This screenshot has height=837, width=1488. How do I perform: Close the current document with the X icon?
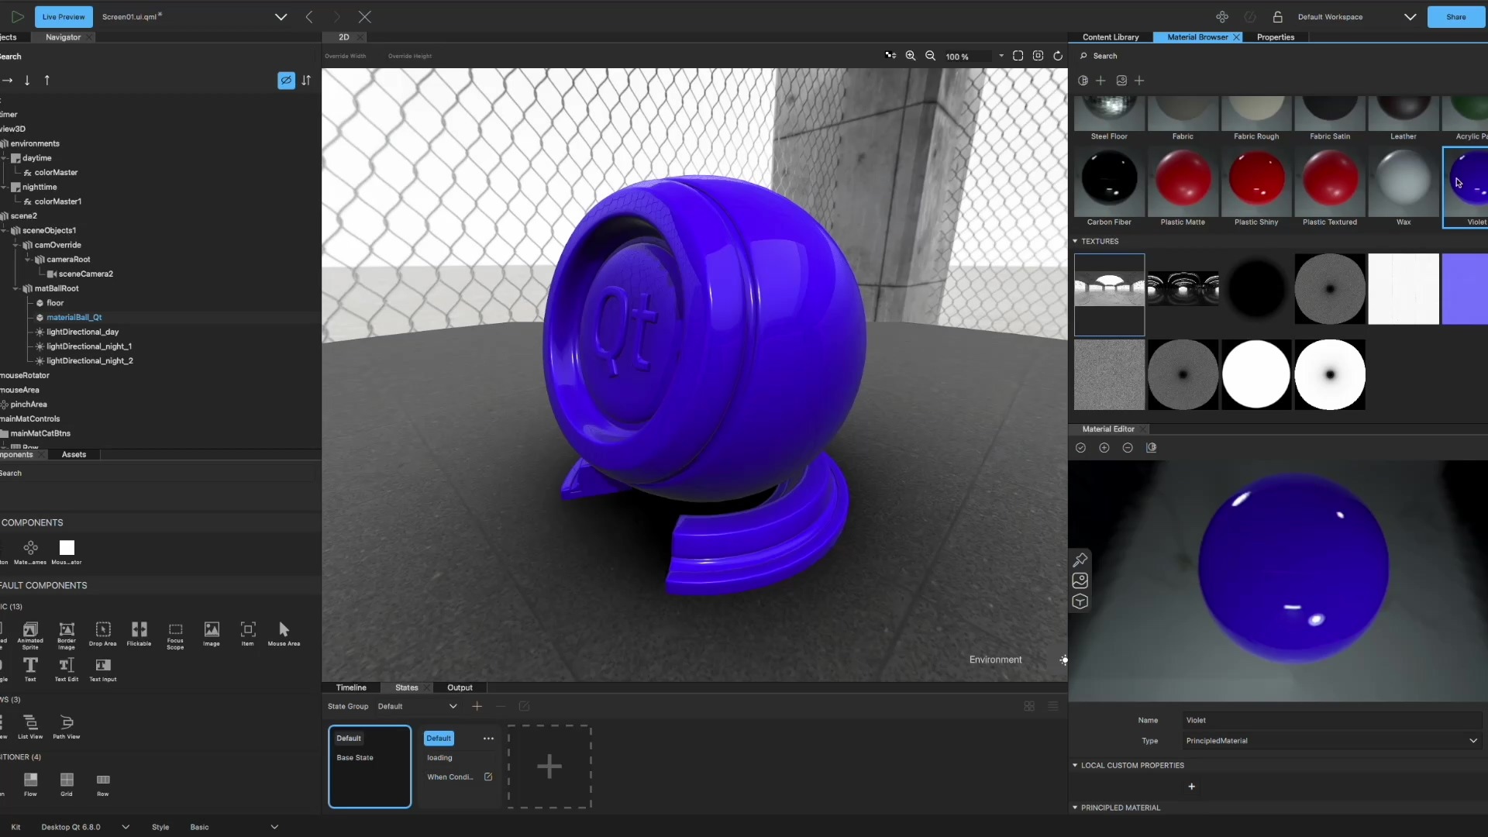(364, 16)
